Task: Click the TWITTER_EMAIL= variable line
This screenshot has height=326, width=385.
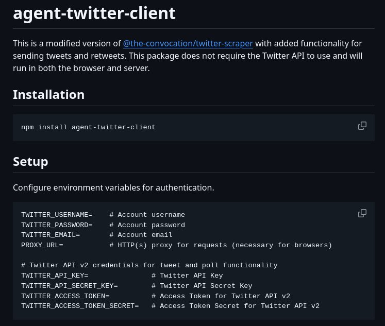Action: pyautogui.click(x=97, y=235)
